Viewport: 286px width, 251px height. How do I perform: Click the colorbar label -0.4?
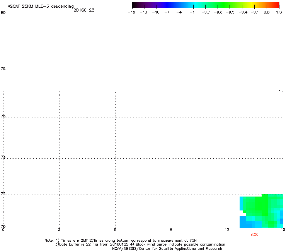tap(243, 12)
